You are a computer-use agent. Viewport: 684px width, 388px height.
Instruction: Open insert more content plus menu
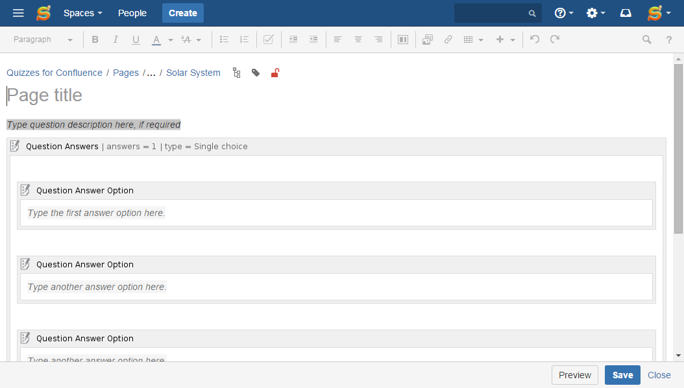505,40
